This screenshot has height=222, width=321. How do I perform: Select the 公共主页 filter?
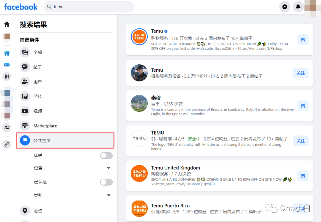(65, 140)
